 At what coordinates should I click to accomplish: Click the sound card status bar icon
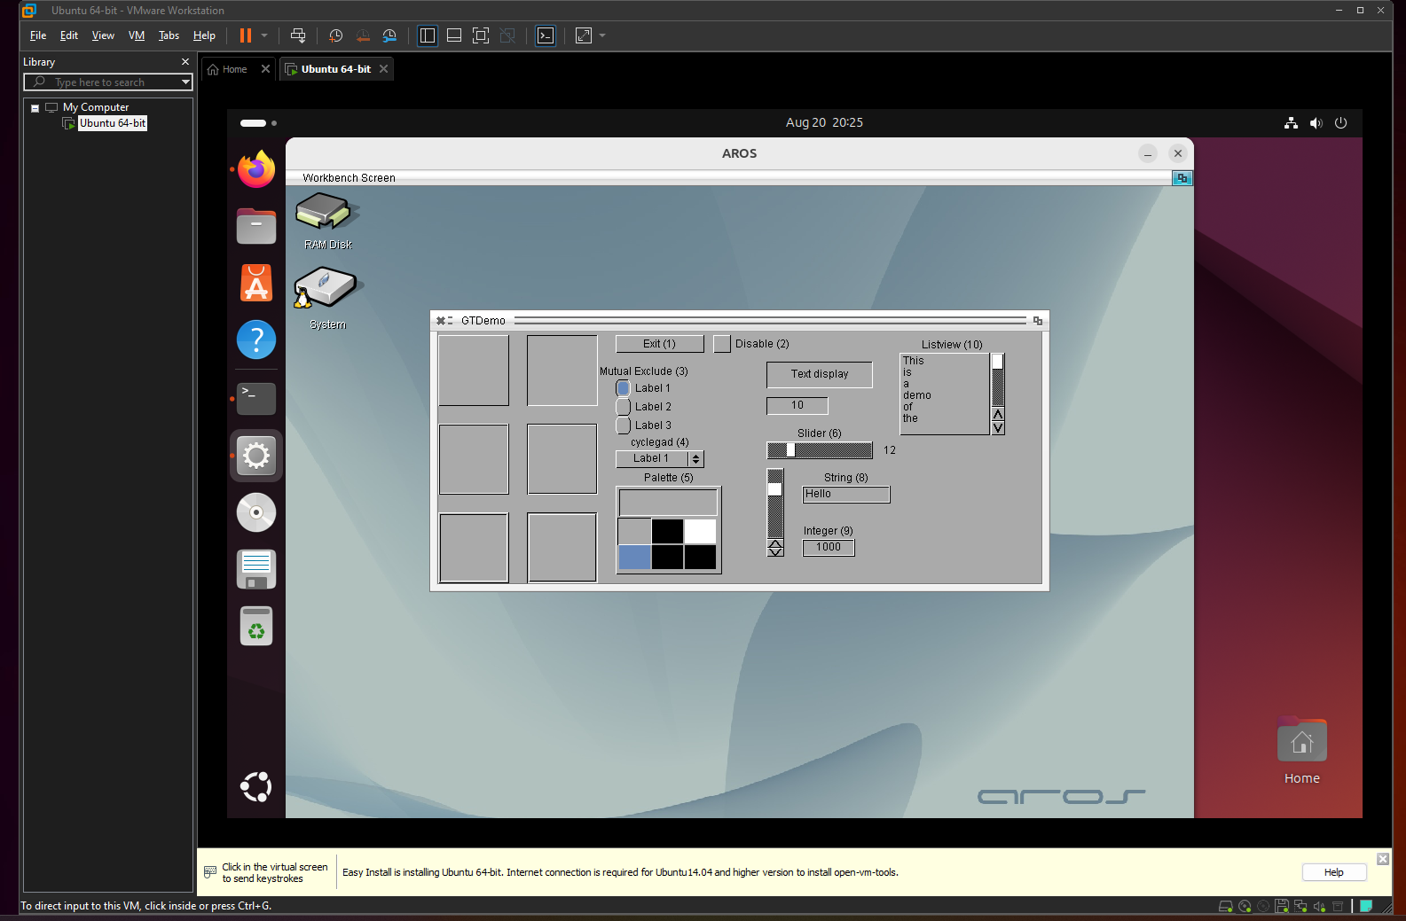click(x=1319, y=906)
